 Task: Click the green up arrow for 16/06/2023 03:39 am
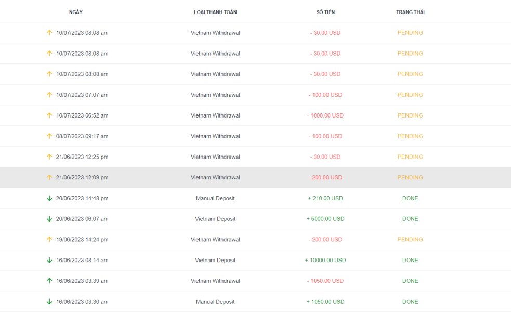point(49,281)
